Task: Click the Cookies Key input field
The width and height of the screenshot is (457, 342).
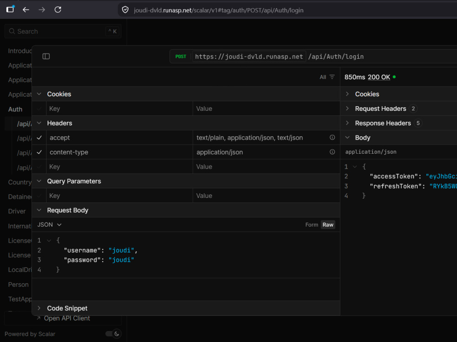Action: click(x=119, y=109)
